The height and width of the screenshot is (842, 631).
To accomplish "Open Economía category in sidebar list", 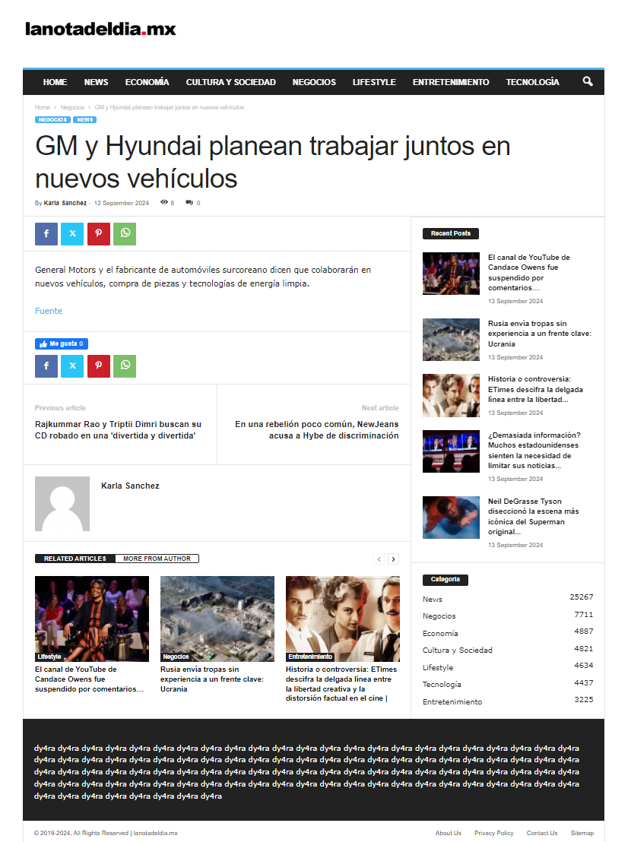I will [508, 633].
